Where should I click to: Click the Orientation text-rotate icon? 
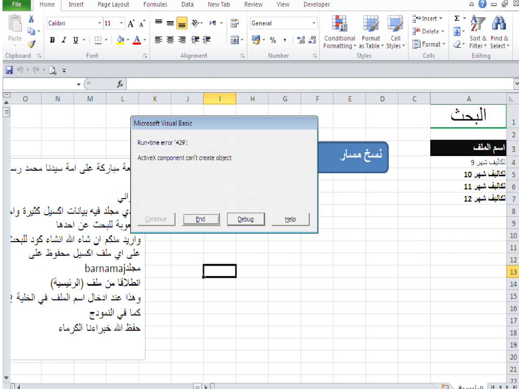196,23
